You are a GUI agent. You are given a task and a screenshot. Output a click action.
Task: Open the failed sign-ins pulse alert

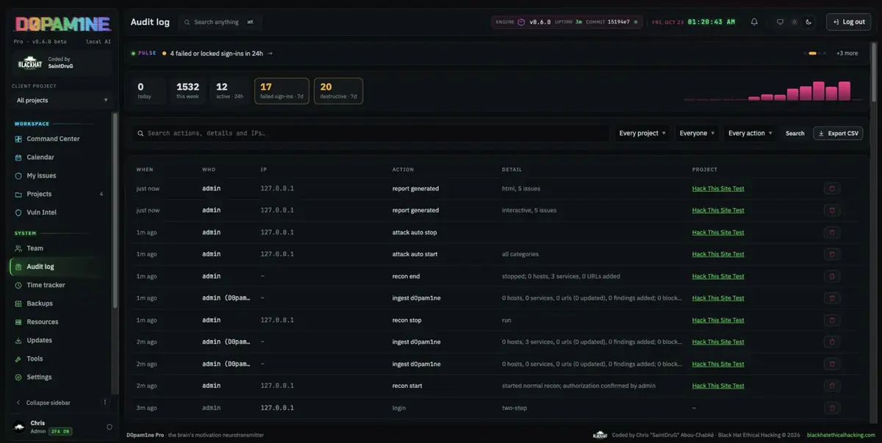(221, 53)
